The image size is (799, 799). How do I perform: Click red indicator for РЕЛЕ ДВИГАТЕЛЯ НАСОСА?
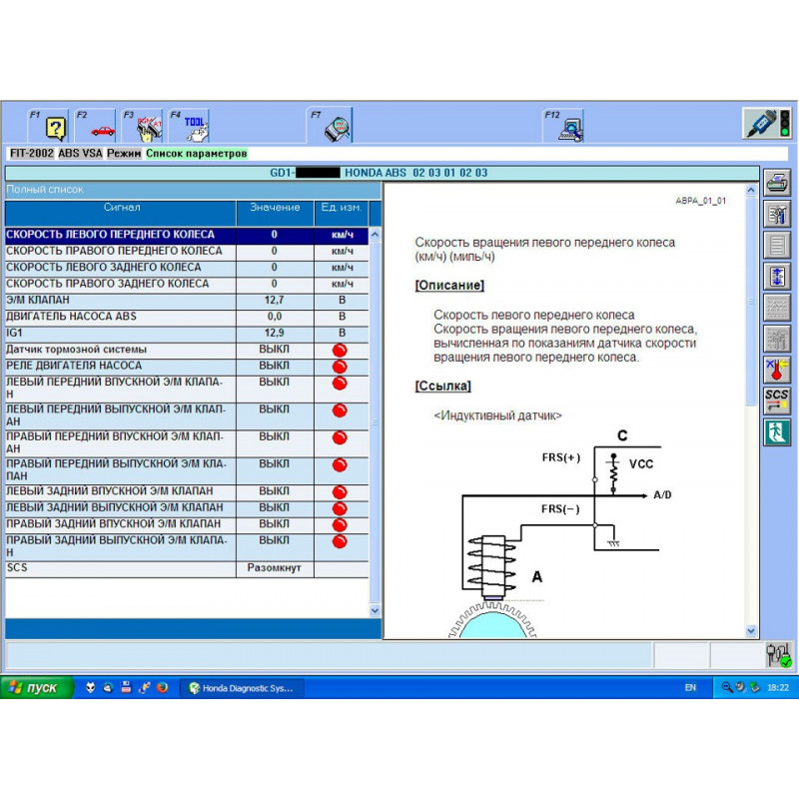[x=340, y=367]
